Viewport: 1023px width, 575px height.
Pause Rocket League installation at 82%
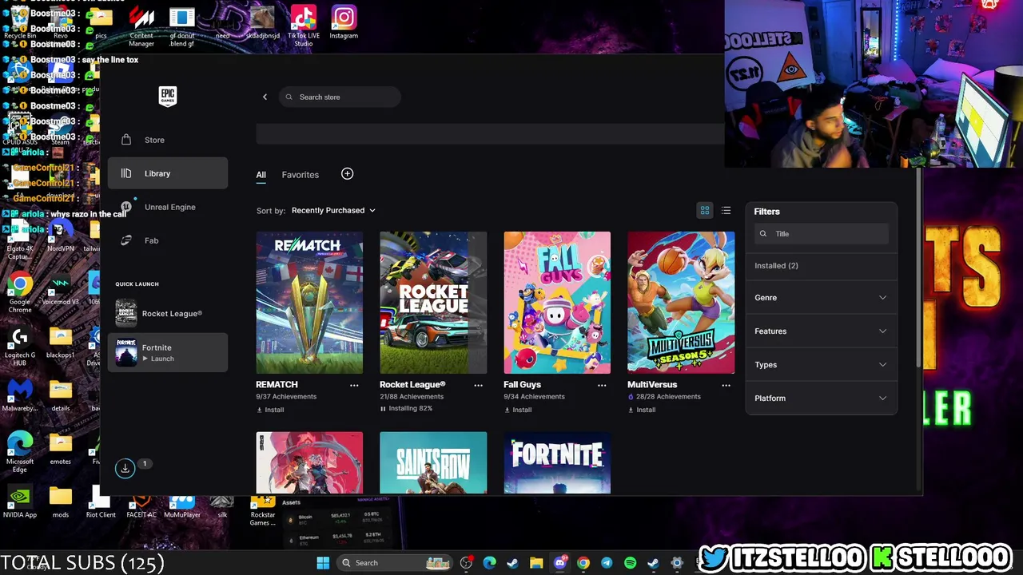tap(406, 408)
